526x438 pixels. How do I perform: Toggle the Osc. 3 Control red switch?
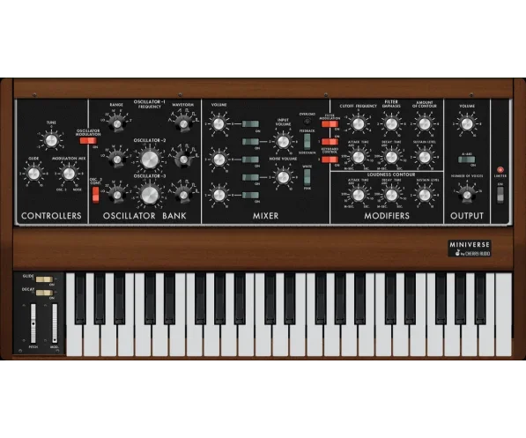96,195
